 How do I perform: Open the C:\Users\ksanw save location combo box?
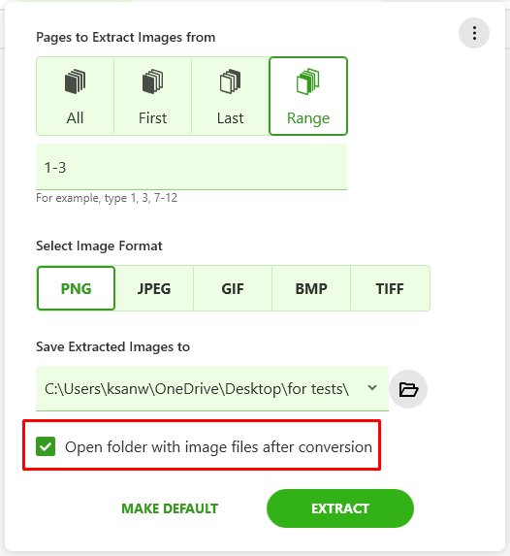coord(212,389)
